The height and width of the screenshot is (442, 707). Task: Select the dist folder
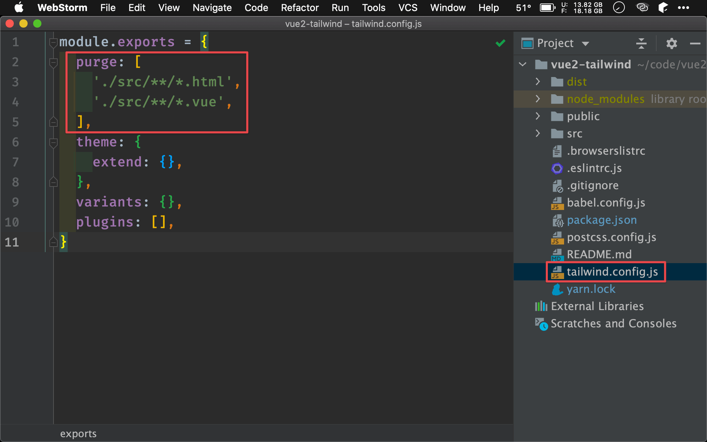(x=577, y=82)
